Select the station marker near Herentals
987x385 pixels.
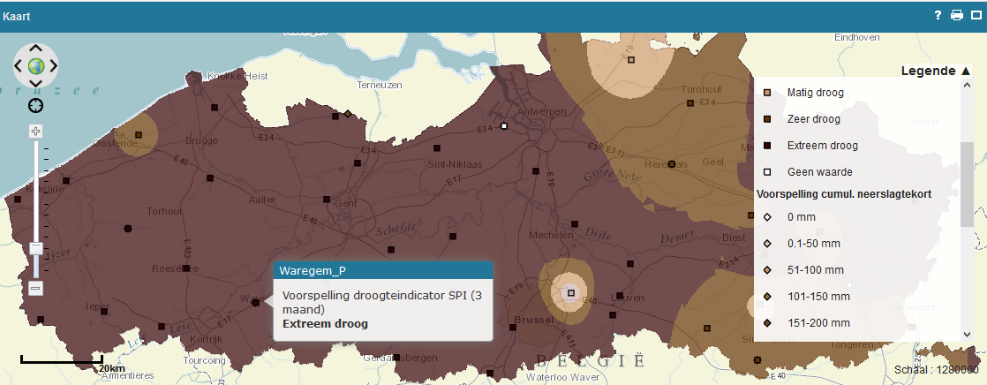pyautogui.click(x=672, y=164)
